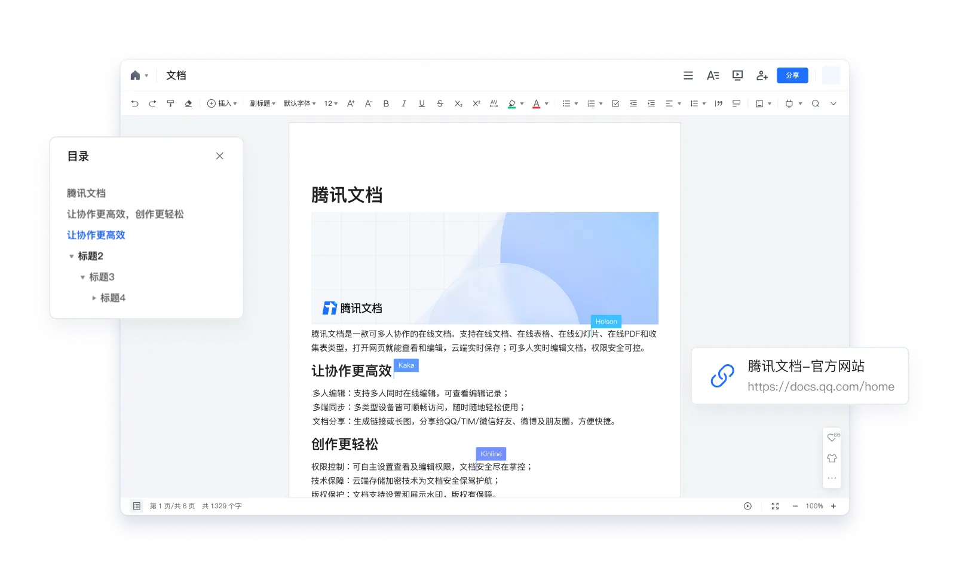Toggle subscript formatting
The image size is (956, 574).
tap(458, 103)
